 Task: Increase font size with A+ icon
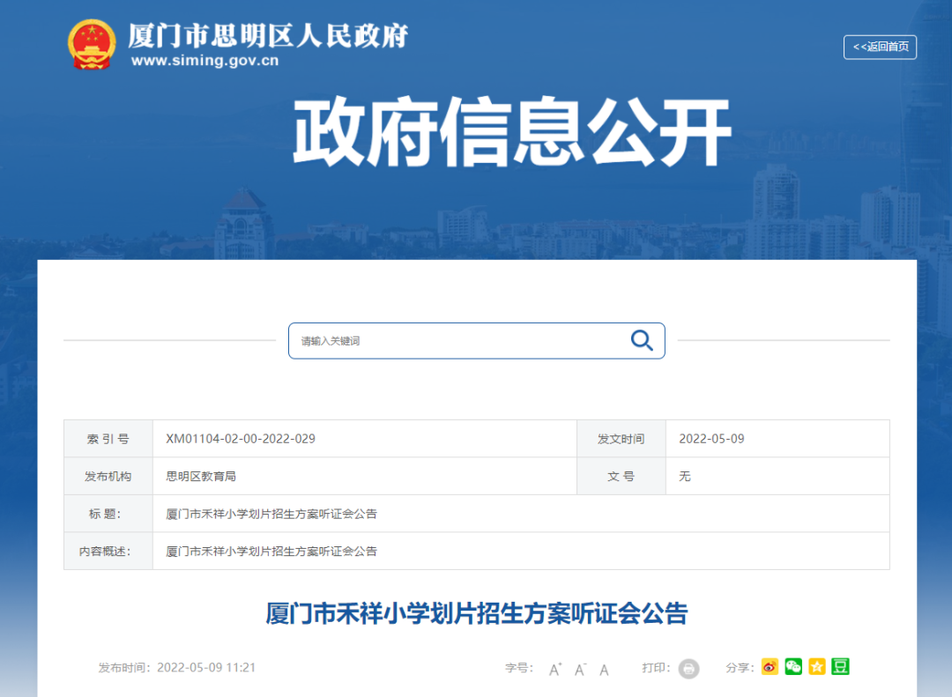[x=555, y=669]
